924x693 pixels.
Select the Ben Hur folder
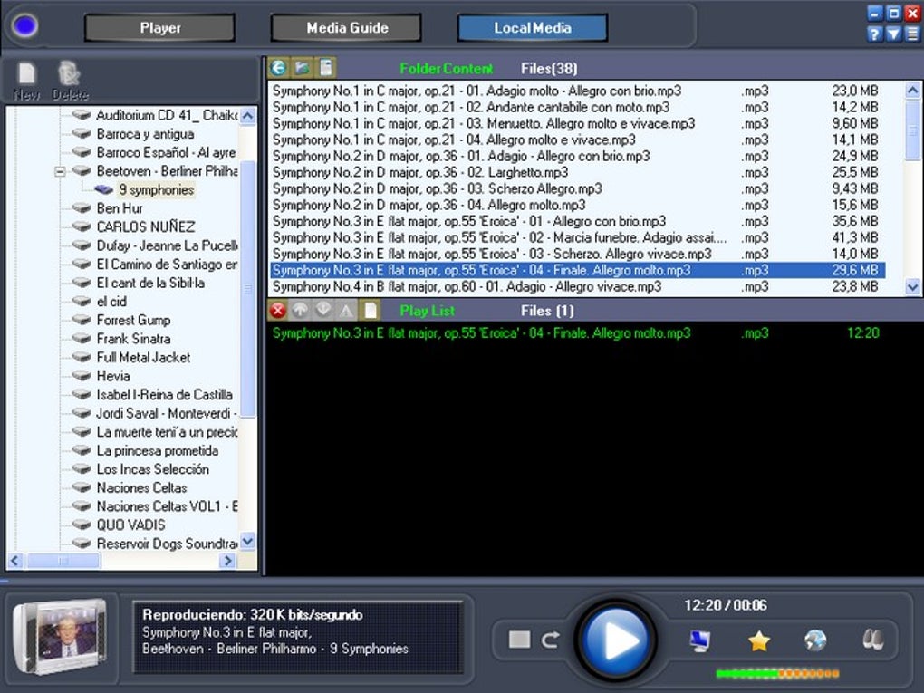(120, 208)
